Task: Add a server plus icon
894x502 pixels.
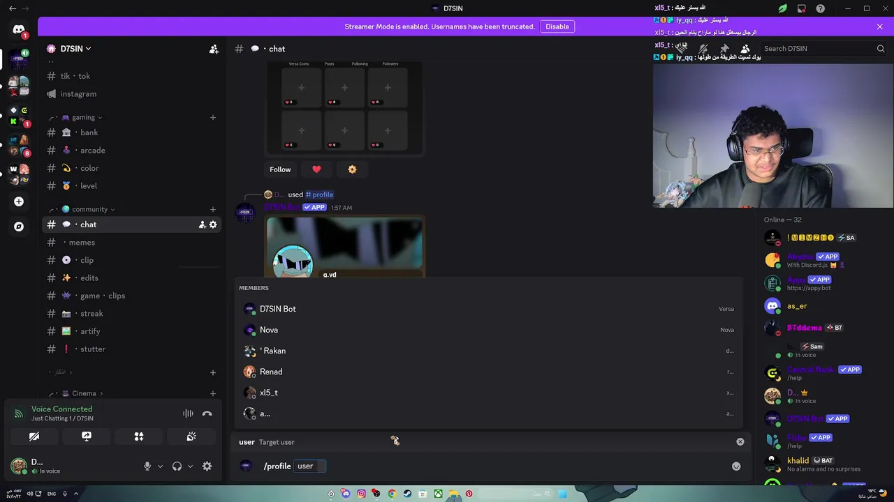Action: (x=19, y=201)
